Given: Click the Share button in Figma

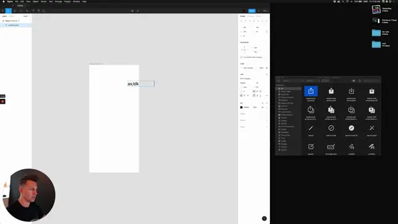Looking at the screenshot, I should [x=252, y=11].
